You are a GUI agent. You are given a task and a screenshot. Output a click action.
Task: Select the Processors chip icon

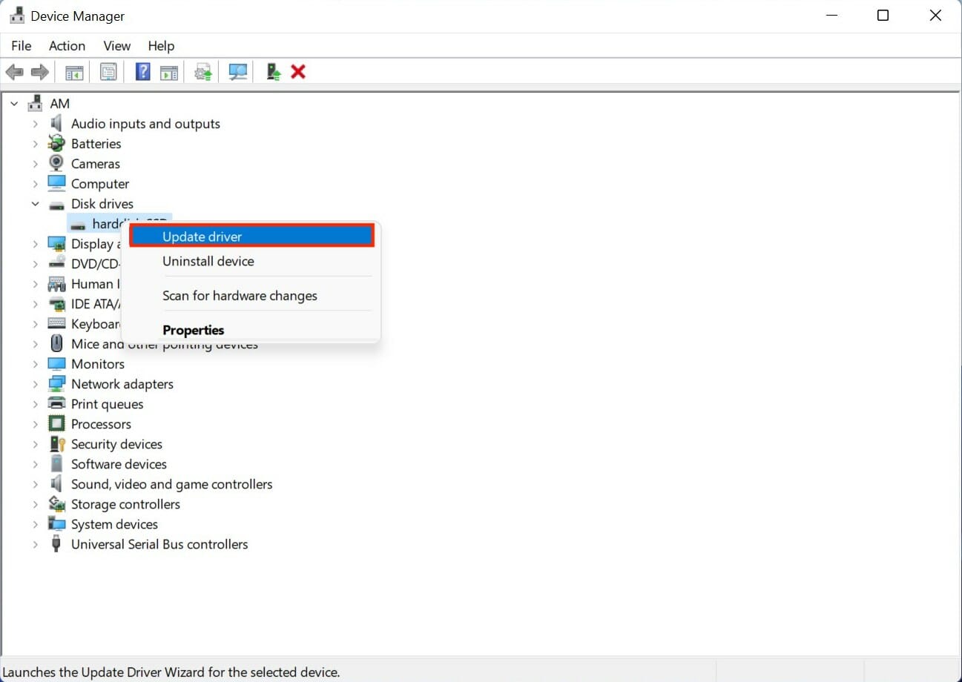pos(56,424)
